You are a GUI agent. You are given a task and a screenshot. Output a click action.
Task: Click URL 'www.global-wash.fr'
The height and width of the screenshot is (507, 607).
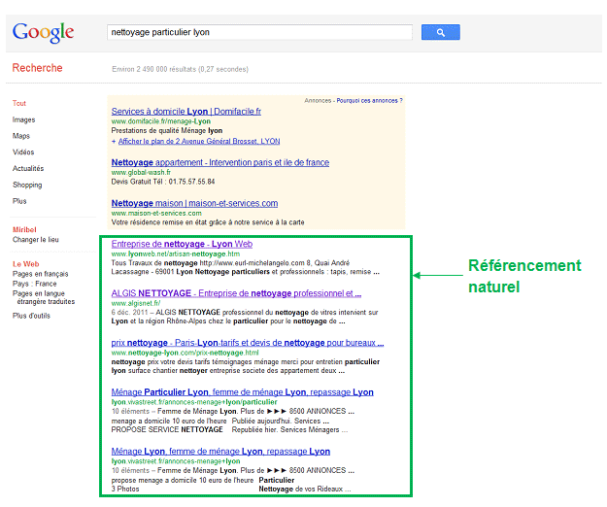pyautogui.click(x=141, y=173)
